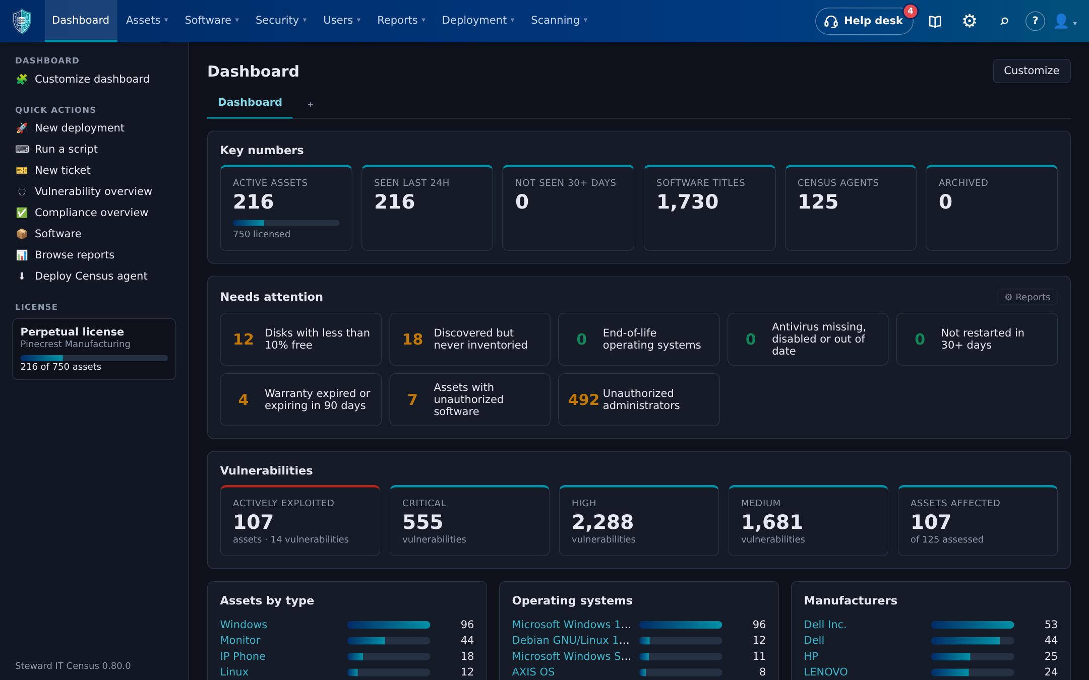The height and width of the screenshot is (680, 1089).
Task: Click the headset icon in Help desk
Action: click(x=831, y=21)
